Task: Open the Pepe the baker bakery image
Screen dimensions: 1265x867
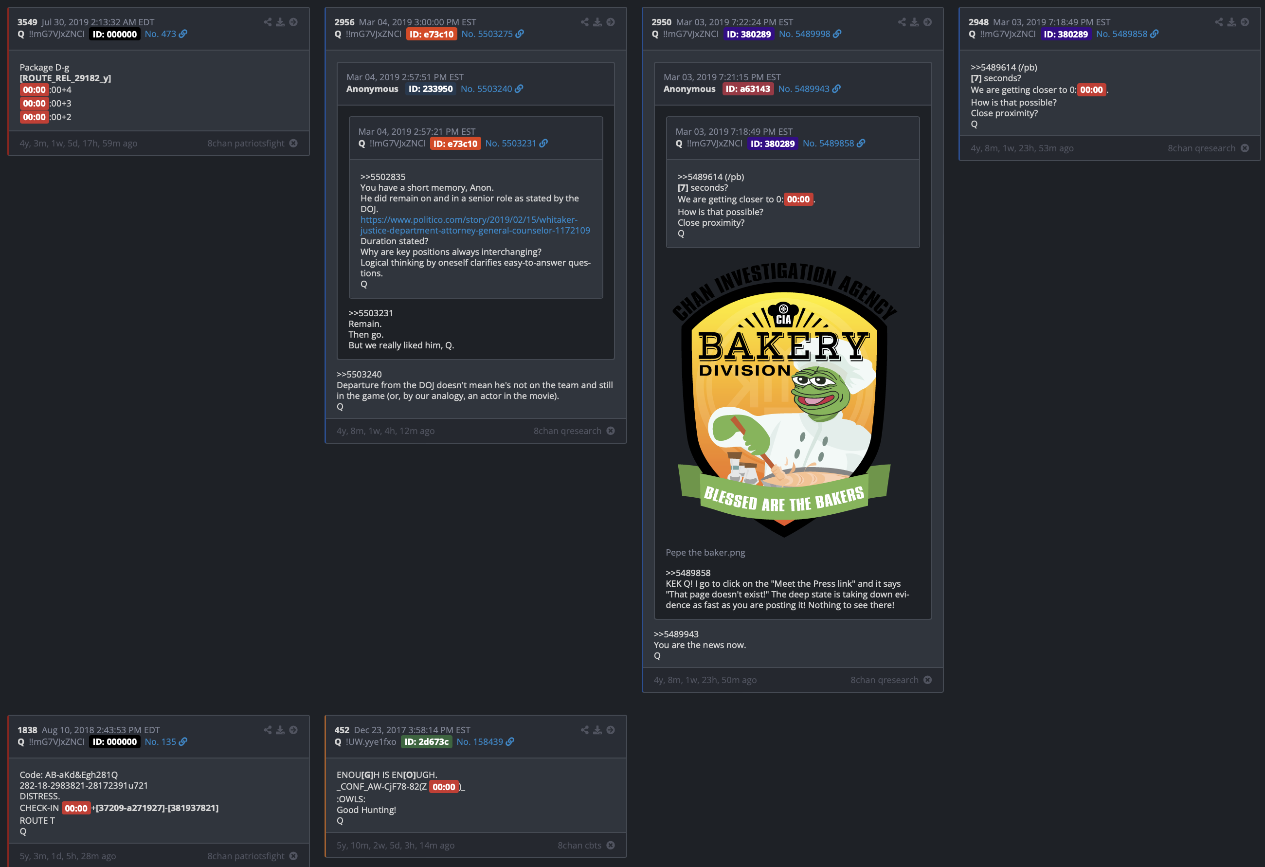Action: pos(784,400)
